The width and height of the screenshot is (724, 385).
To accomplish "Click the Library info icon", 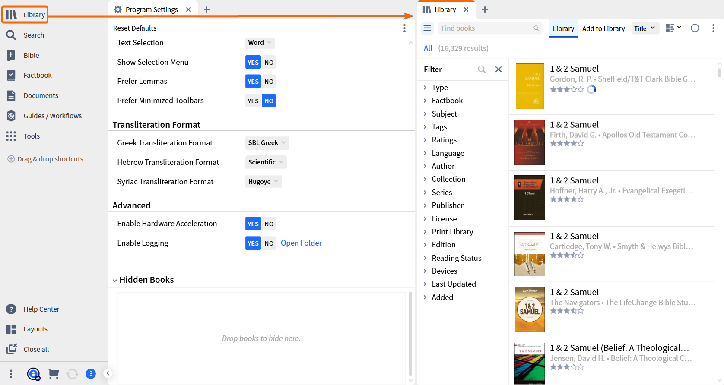I will click(x=695, y=28).
